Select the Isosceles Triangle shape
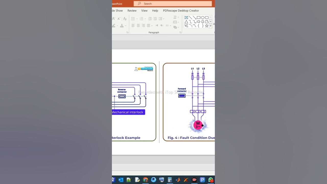The image size is (327, 184). coord(186,22)
